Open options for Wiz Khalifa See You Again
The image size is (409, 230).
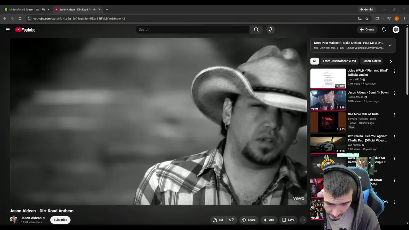pos(394,137)
